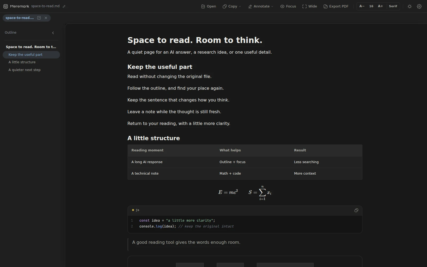This screenshot has height=267, width=427.
Task: Click the 'Keep the useful part' document heading
Action: point(160,67)
